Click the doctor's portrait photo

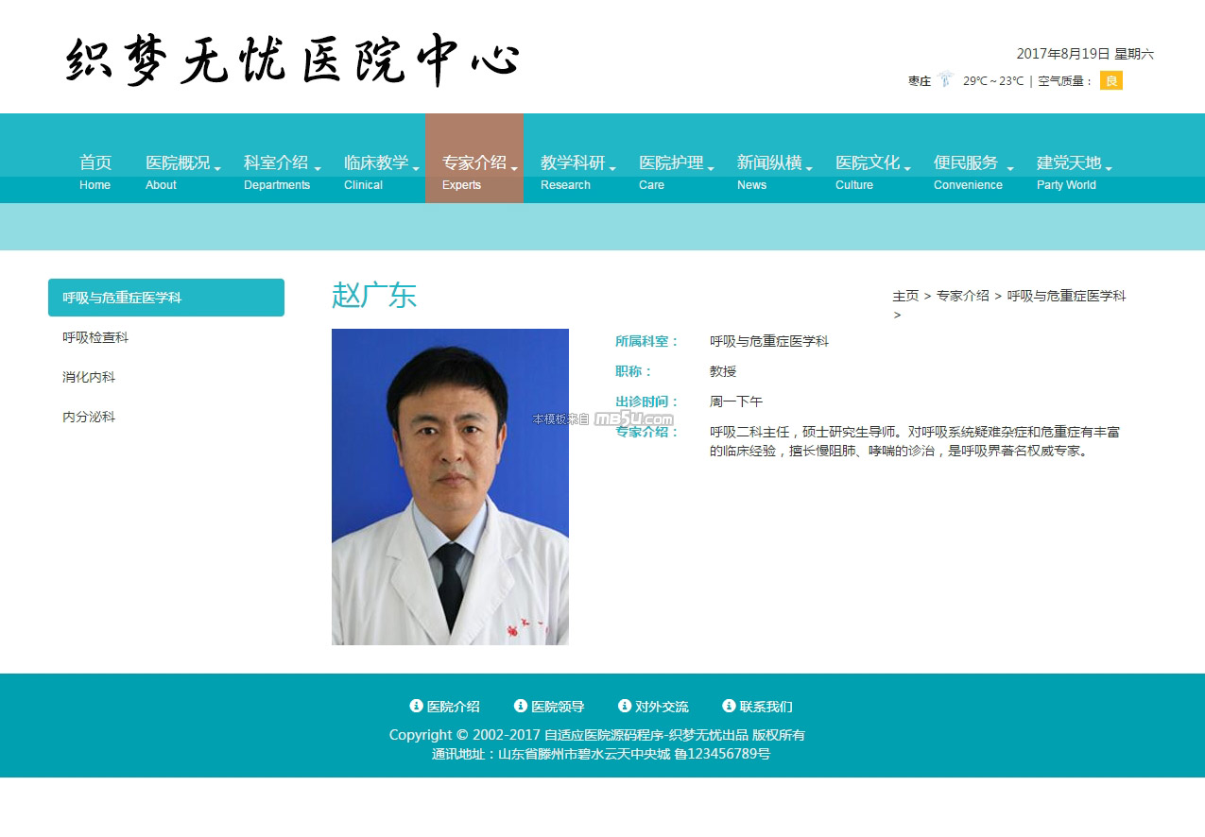tap(450, 487)
